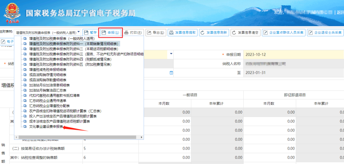Click form icon beside 成品油购销存情况明细表
The image size is (344, 164).
coord(25,75)
